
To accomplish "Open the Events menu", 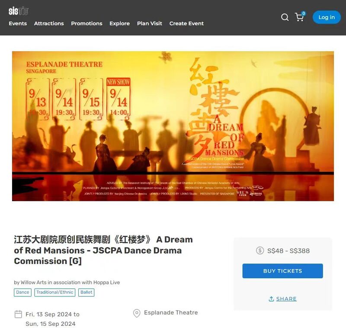I will [x=18, y=23].
